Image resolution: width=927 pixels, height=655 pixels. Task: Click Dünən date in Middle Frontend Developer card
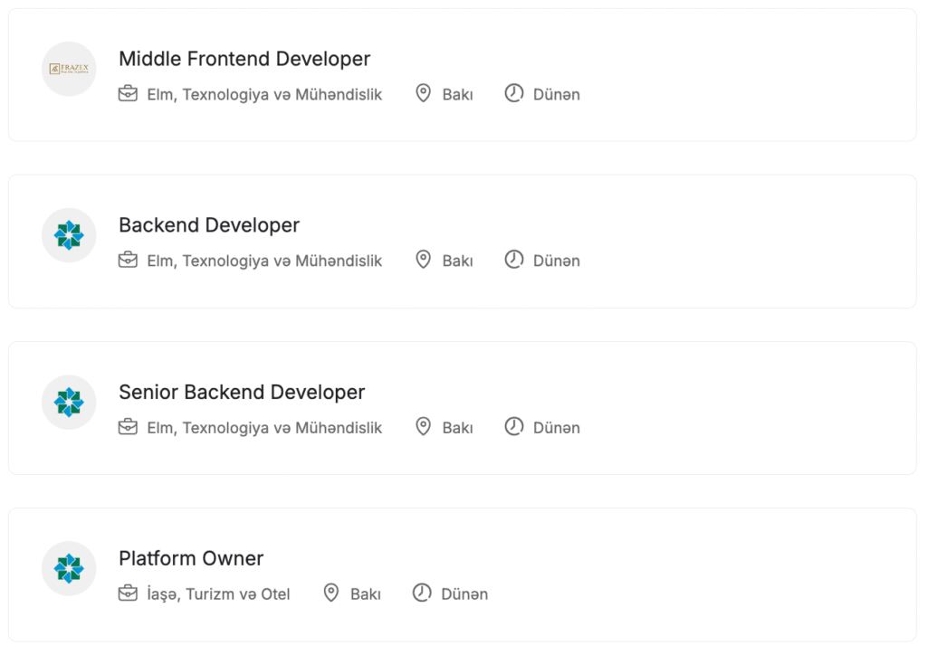[557, 94]
